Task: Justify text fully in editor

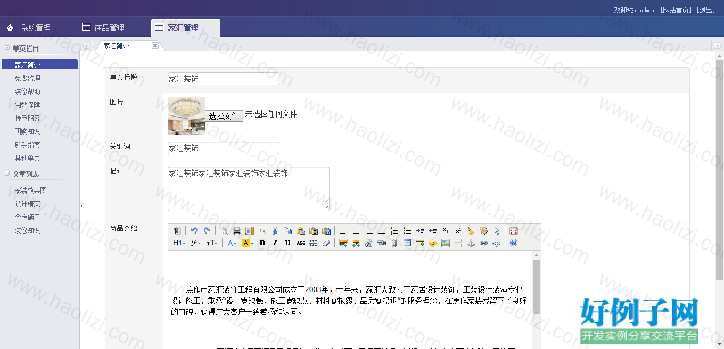Action: [x=382, y=231]
